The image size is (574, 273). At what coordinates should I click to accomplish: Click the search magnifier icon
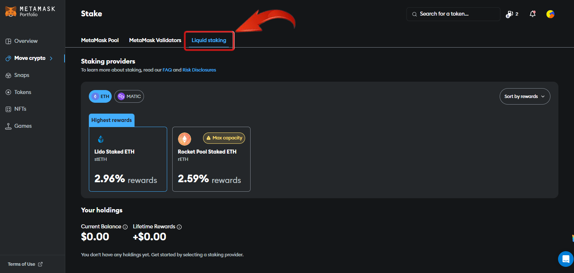coord(414,14)
